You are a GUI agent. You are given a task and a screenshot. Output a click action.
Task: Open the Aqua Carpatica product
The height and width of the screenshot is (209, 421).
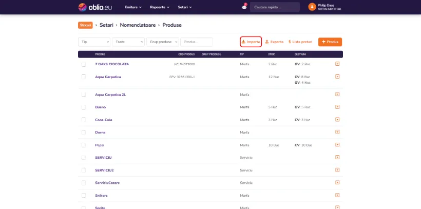tap(108, 77)
